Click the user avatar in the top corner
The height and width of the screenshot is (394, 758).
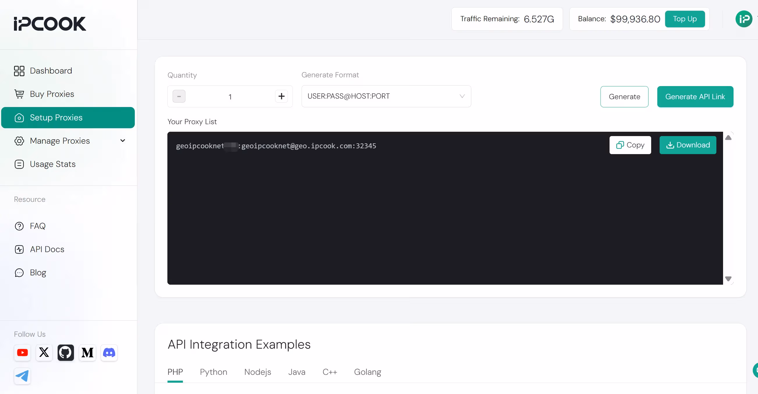click(x=743, y=19)
